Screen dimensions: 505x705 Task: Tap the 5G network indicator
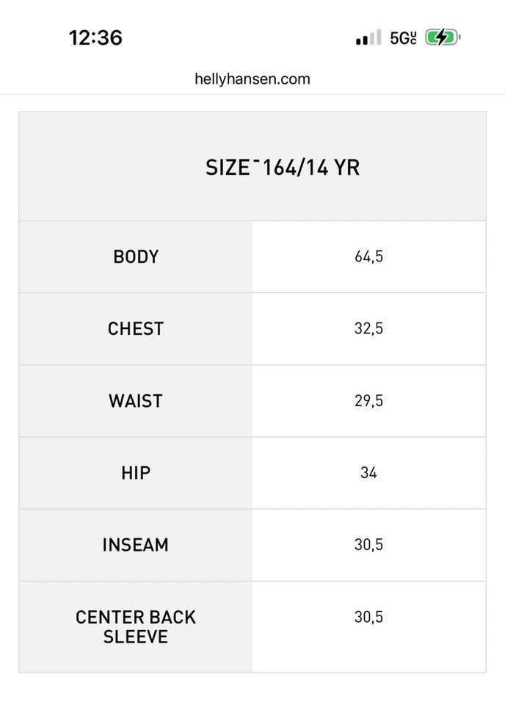403,38
